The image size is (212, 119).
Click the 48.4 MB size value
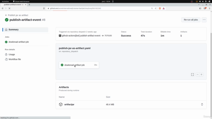point(110,104)
